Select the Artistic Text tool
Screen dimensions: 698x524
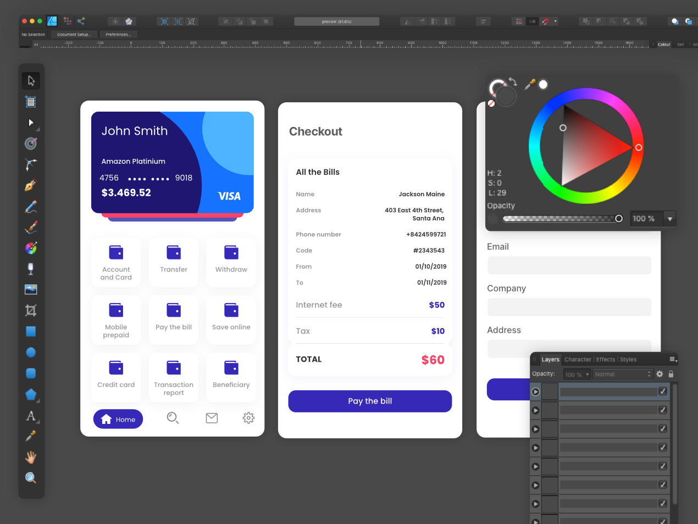click(31, 416)
